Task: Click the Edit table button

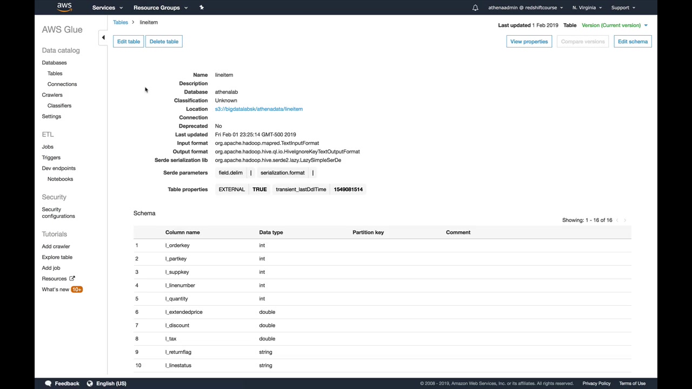Action: pos(129,42)
